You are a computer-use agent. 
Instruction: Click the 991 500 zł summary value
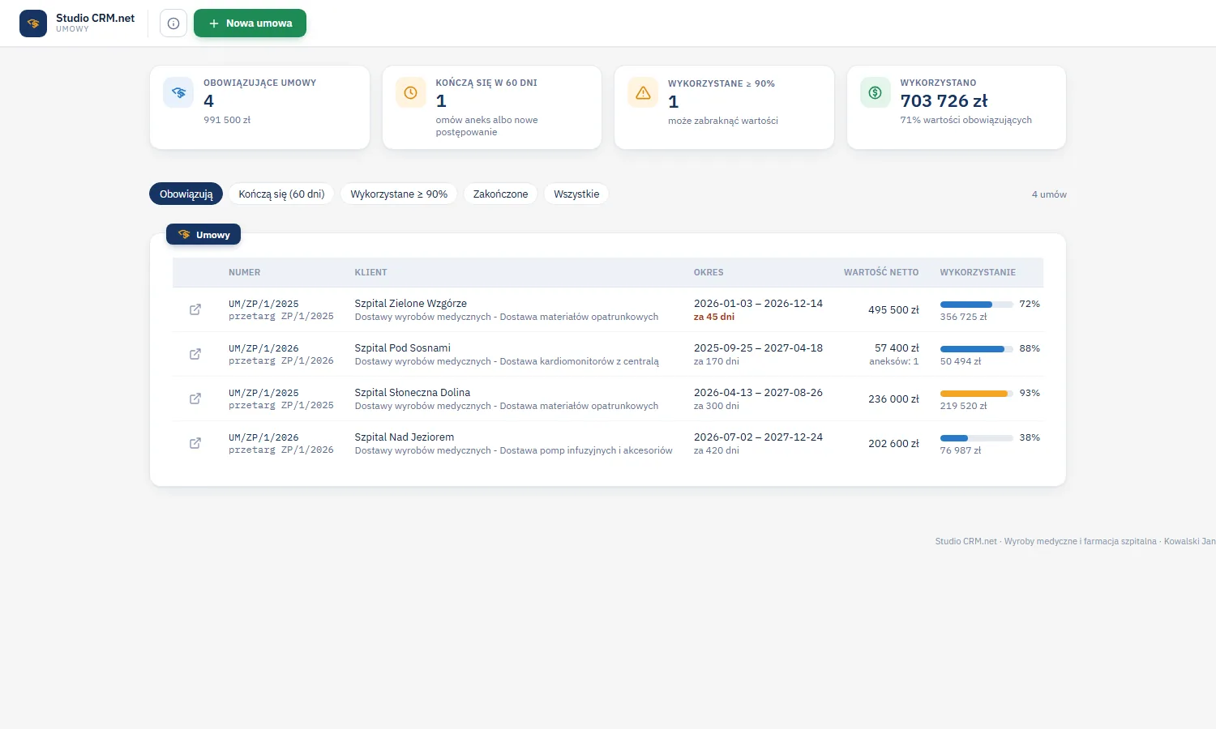click(x=227, y=120)
